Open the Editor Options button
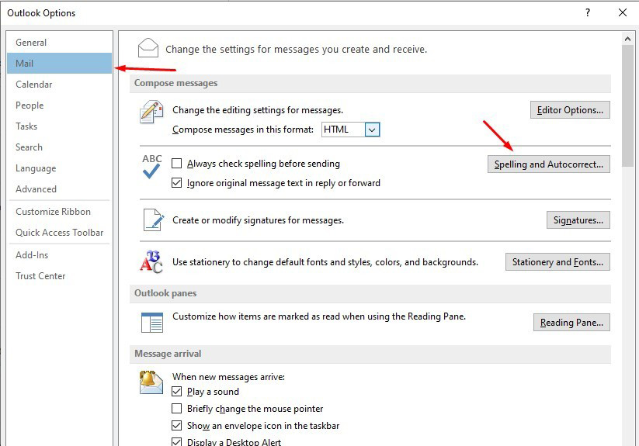 pyautogui.click(x=570, y=110)
